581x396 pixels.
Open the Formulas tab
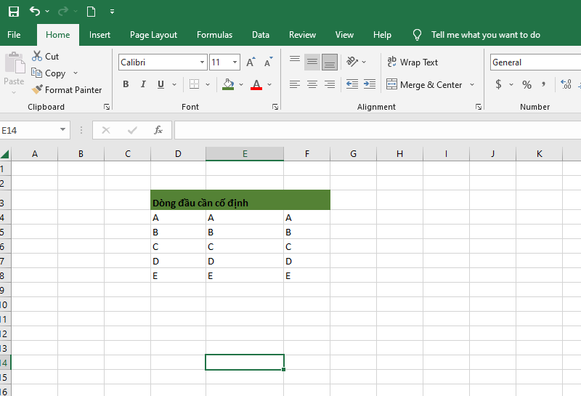[214, 35]
